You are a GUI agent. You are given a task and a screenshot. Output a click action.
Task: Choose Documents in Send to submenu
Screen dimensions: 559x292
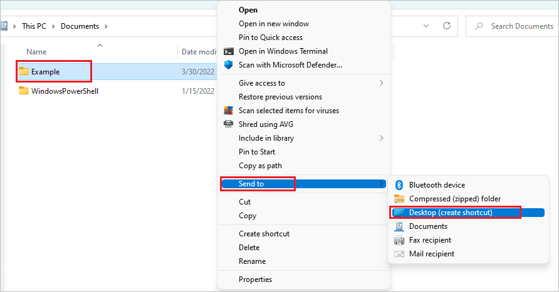428,226
